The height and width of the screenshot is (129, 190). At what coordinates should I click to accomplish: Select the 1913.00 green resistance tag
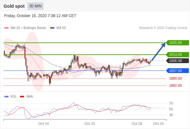[x=177, y=55]
